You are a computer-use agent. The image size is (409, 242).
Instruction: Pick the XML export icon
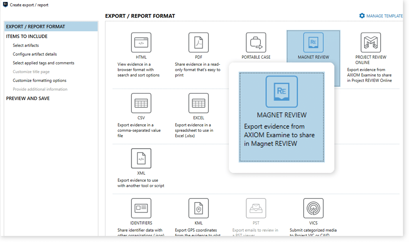tap(141, 158)
